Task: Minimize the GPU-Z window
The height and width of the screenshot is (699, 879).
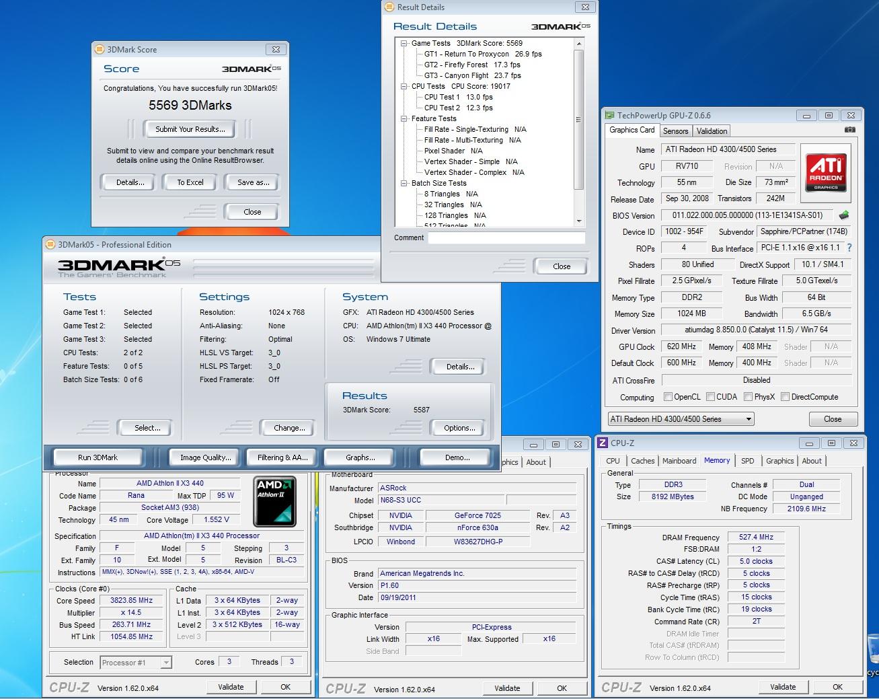Action: tap(806, 116)
